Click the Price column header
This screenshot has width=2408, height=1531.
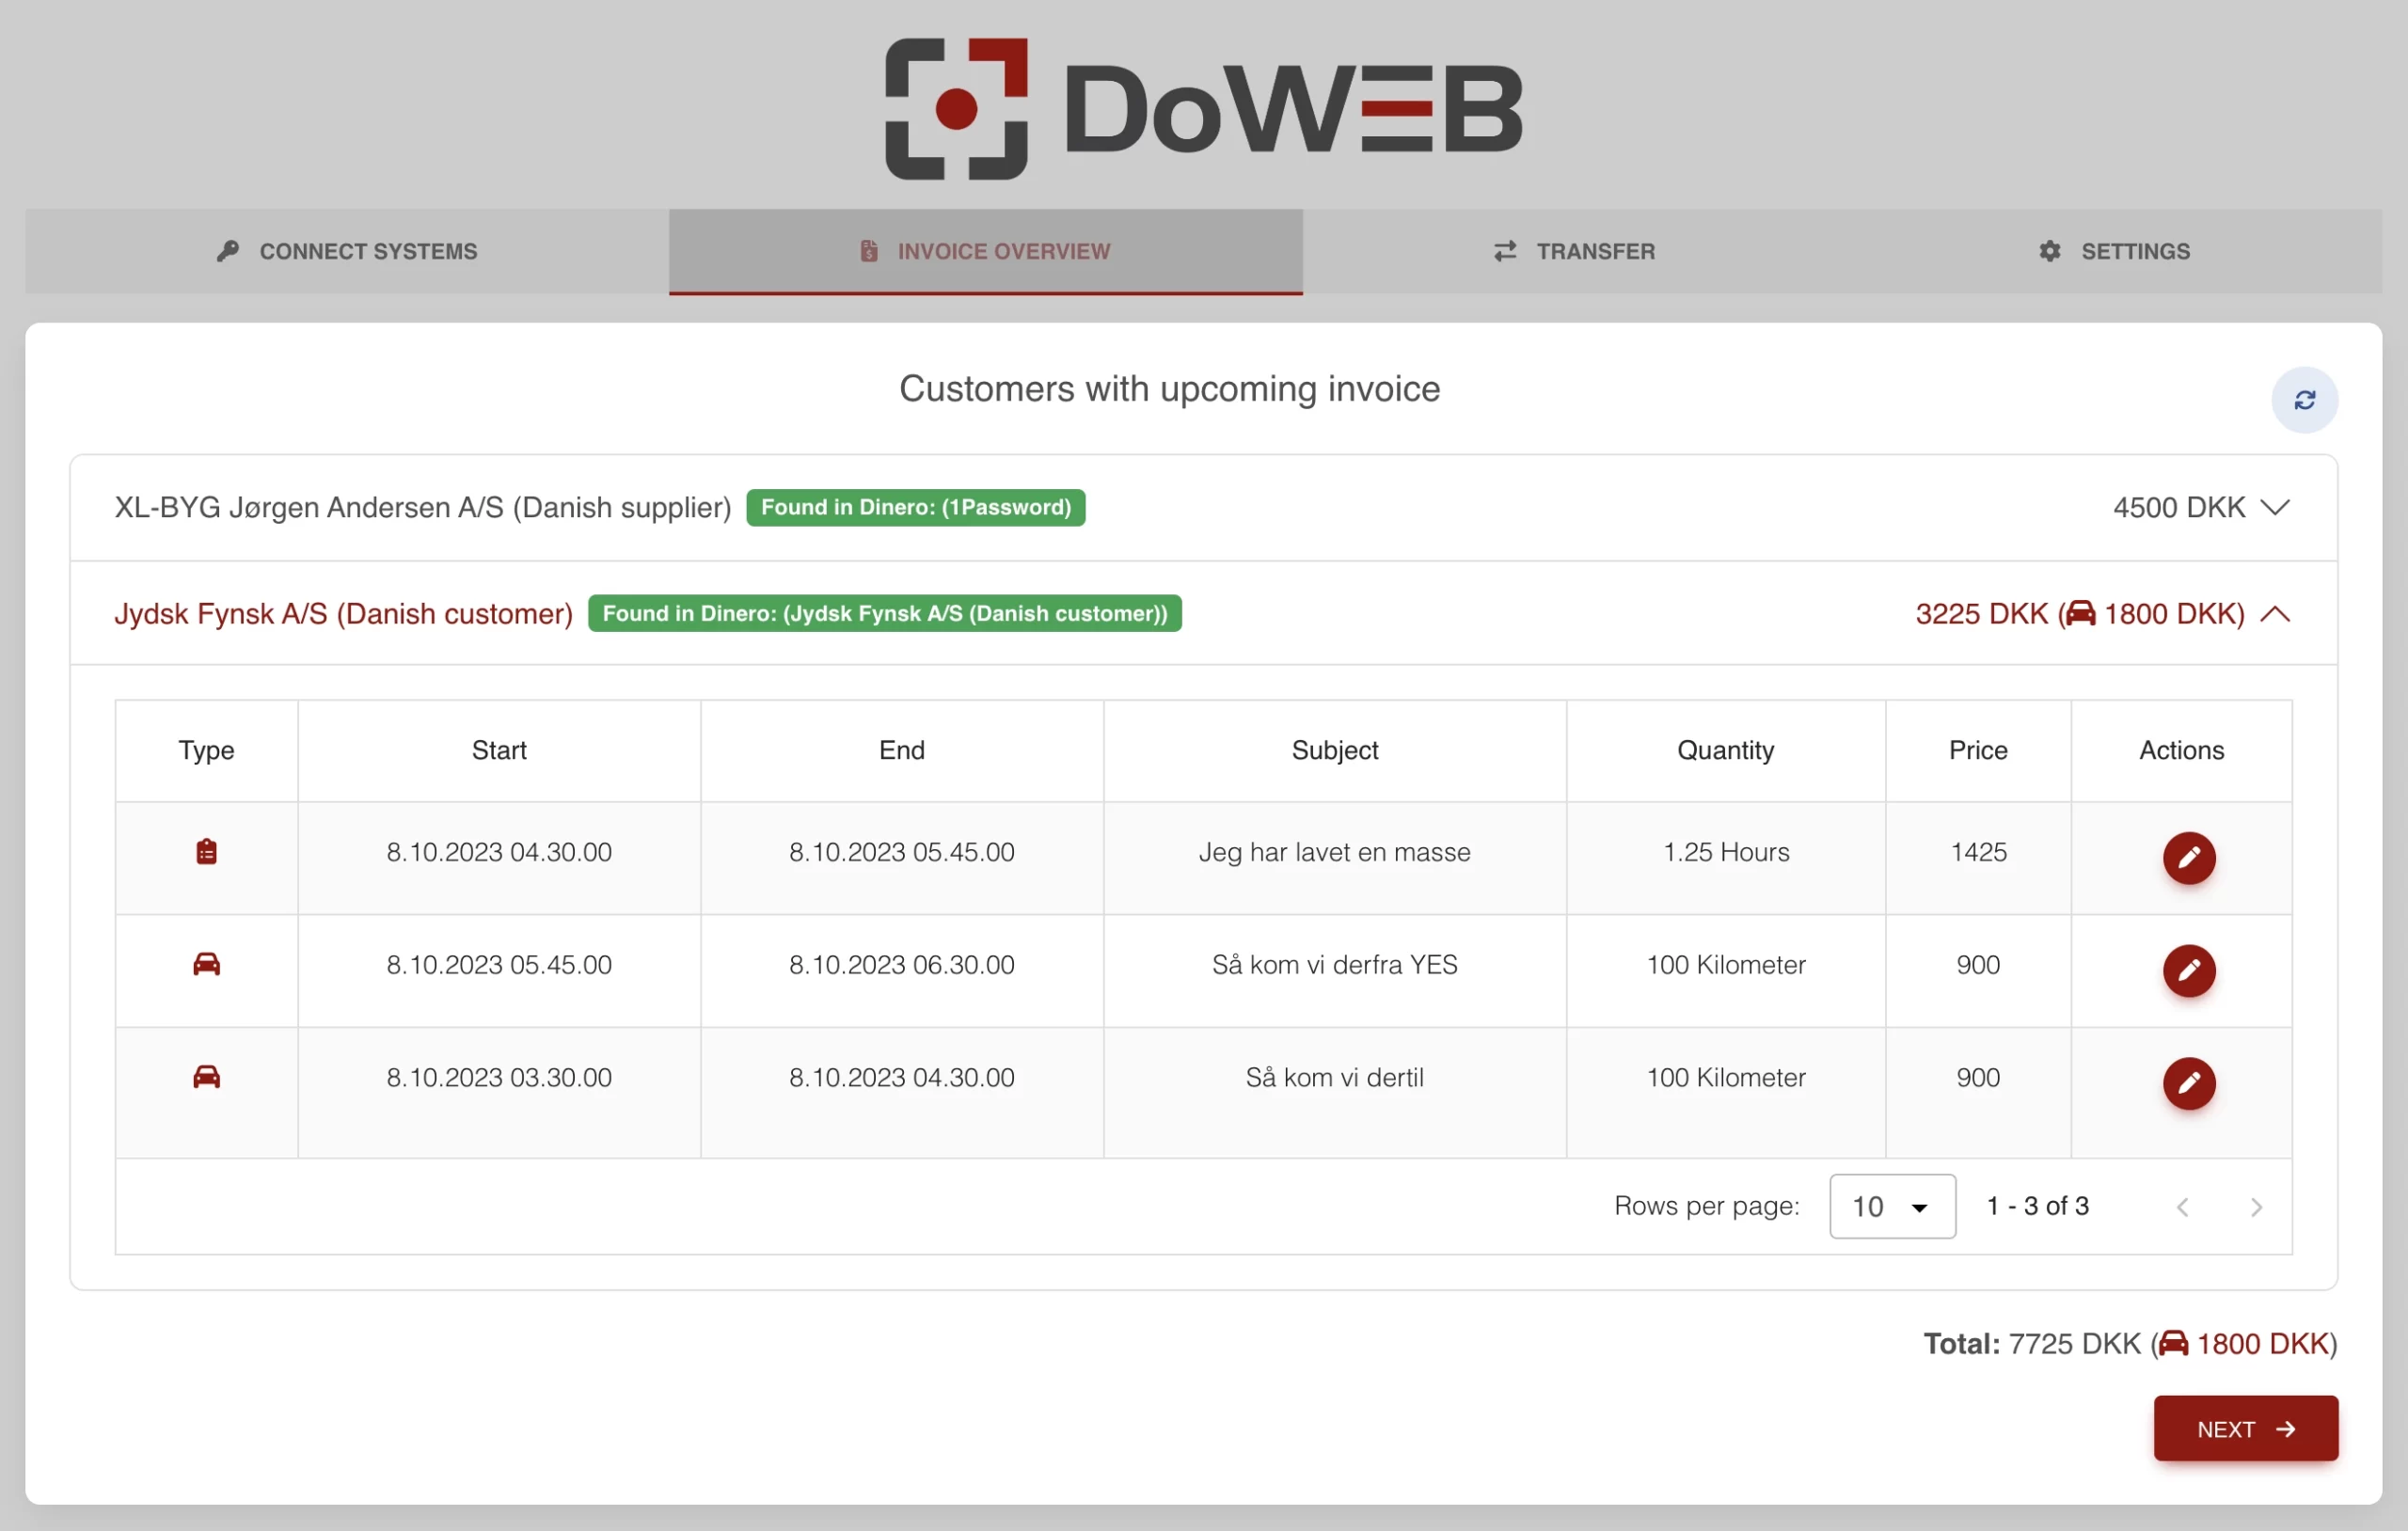pyautogui.click(x=1977, y=750)
